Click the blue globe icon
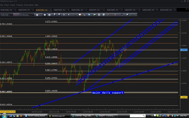The image size is (189, 118). 89,15
